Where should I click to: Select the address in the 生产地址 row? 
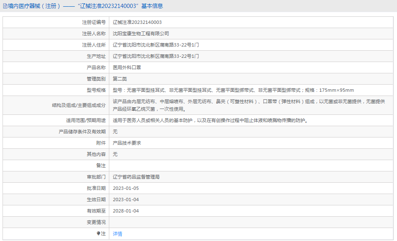point(156,56)
